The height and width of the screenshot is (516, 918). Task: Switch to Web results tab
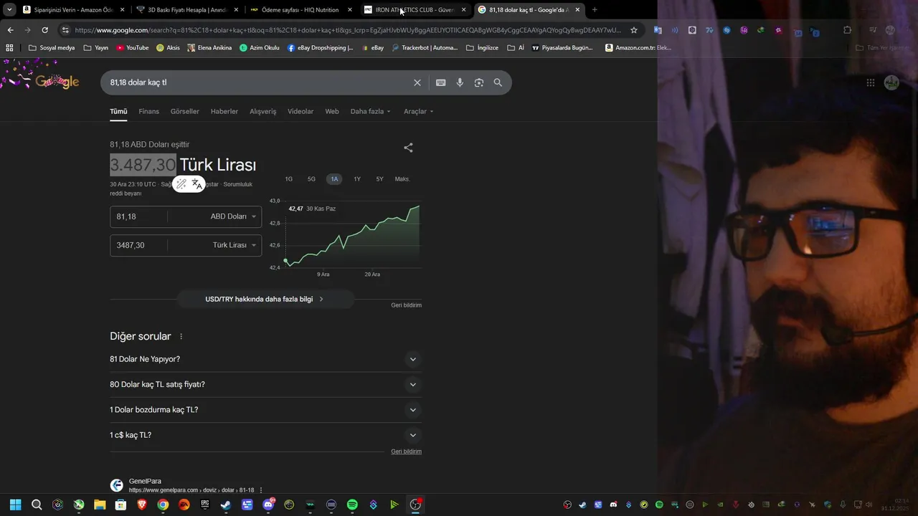(332, 111)
